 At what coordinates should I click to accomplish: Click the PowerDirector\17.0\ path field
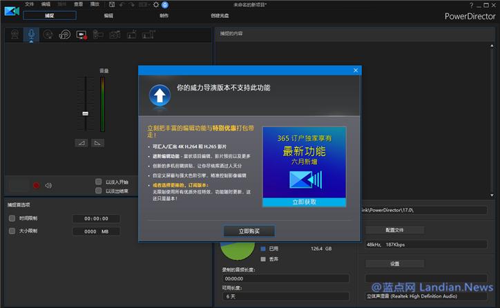424,210
